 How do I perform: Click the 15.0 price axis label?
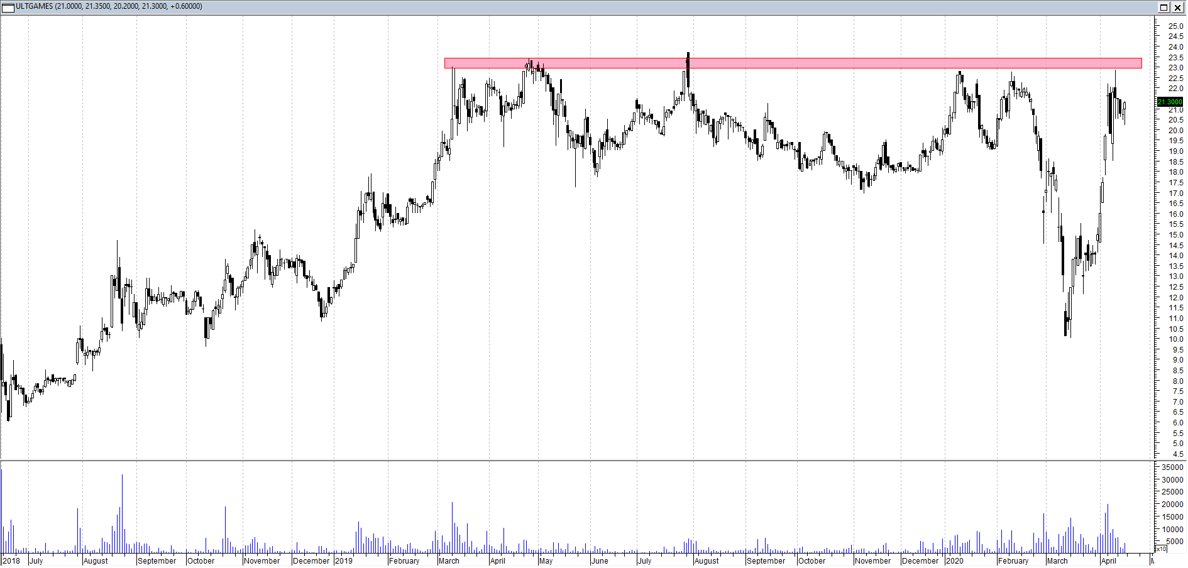tap(1175, 235)
